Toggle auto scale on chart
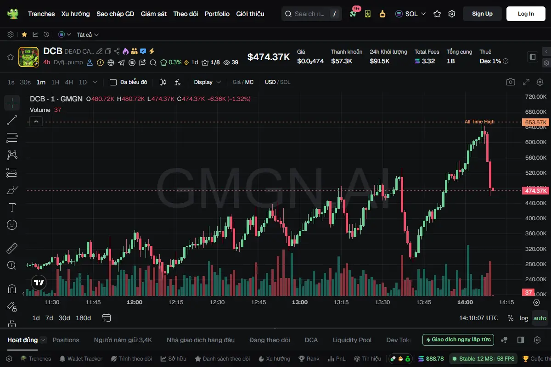551x367 pixels. tap(540, 318)
